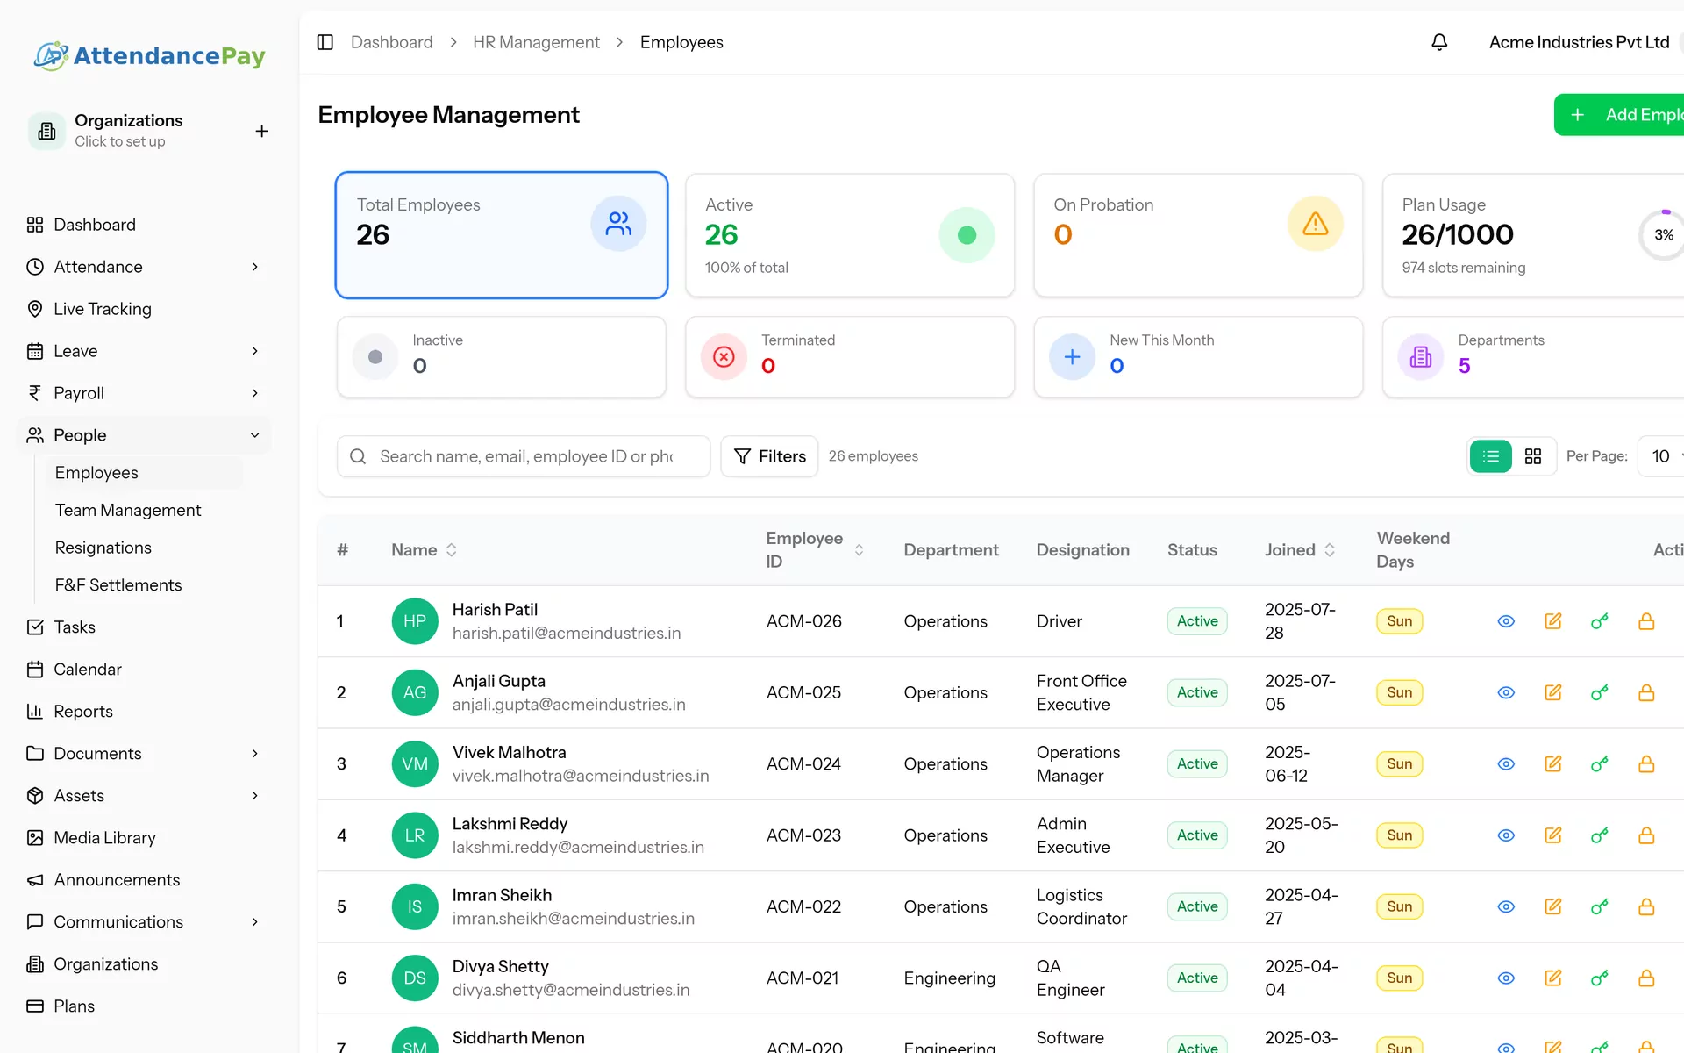View Anjali Gupta's details via eye icon
This screenshot has height=1053, width=1684.
tap(1506, 692)
